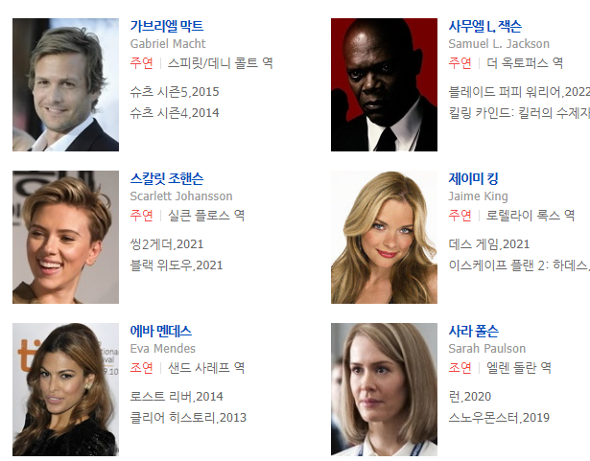
Task: Open Jaime King's profile photo
Action: point(384,237)
